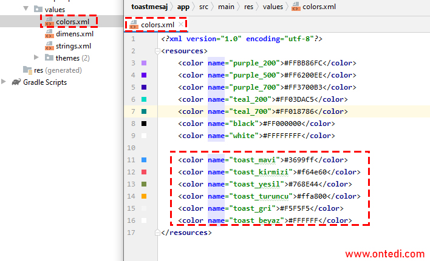Place cursor on #FF6200EE hex value
This screenshot has width=430, height=261.
click(303, 75)
